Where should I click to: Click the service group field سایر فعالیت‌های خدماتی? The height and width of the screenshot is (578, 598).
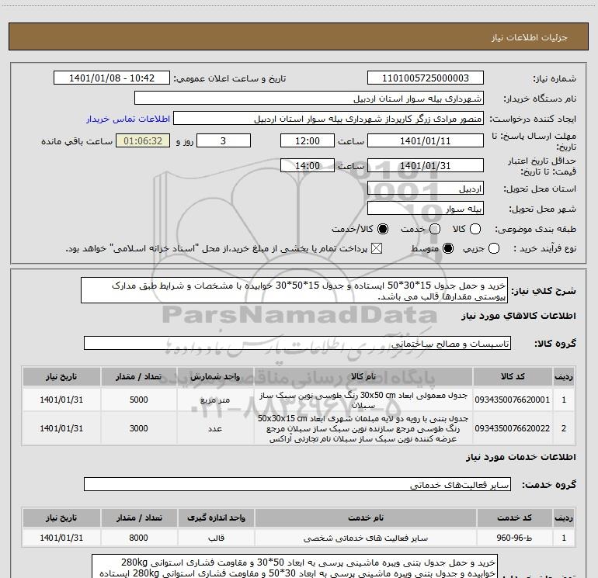(297, 484)
